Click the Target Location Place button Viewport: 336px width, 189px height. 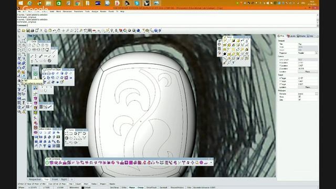point(307,87)
